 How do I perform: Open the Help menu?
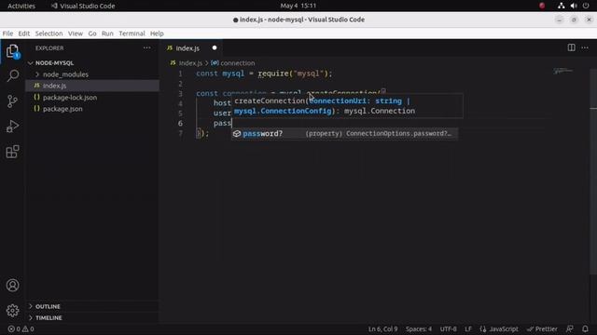pos(157,33)
